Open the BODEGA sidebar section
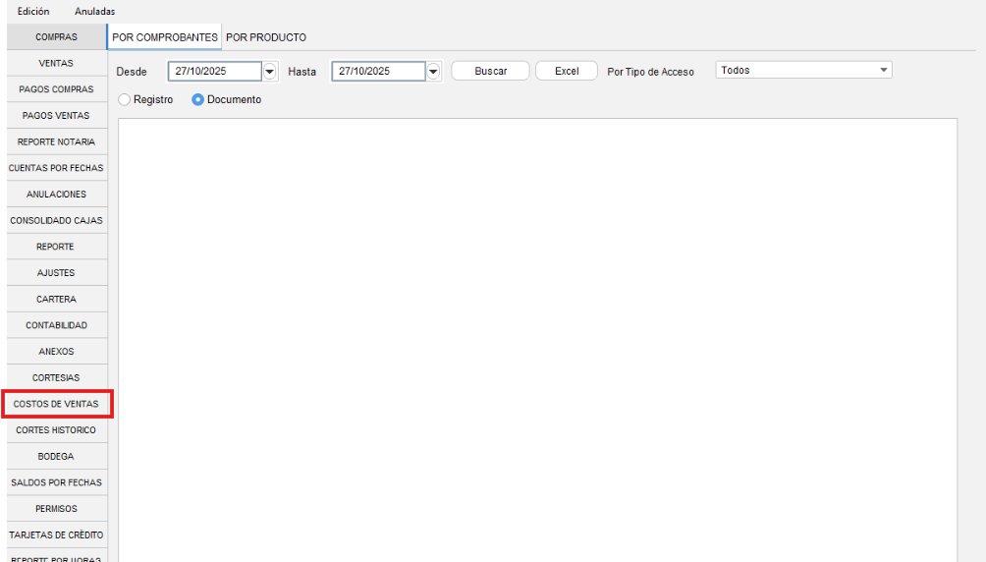 56,456
